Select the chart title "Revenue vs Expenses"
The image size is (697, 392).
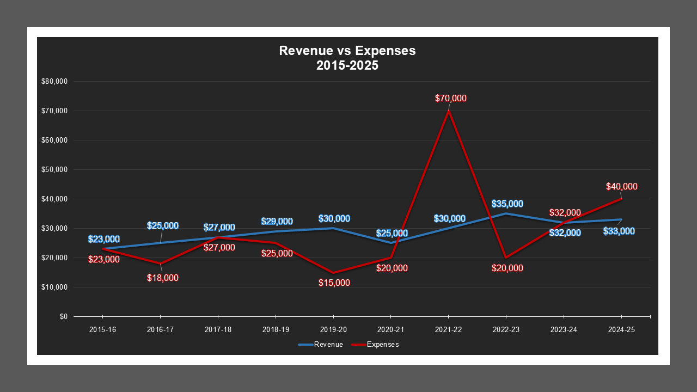tap(347, 51)
